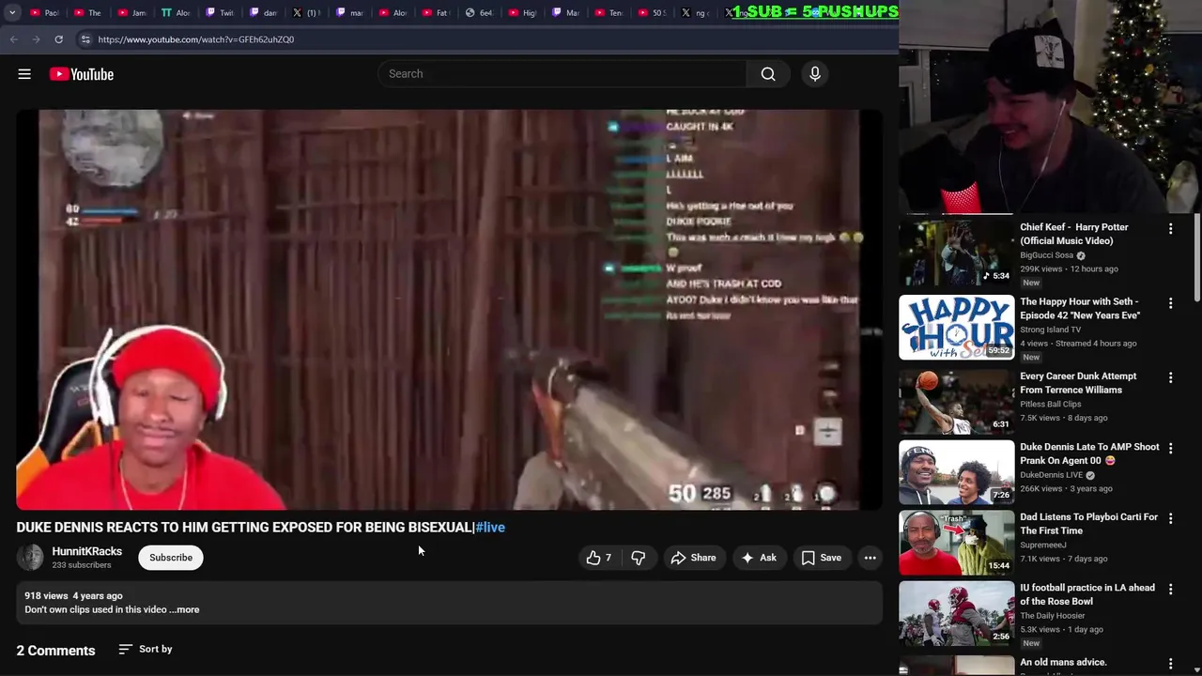Go forward in browser history
Screen dimensions: 1202x676
[36, 39]
